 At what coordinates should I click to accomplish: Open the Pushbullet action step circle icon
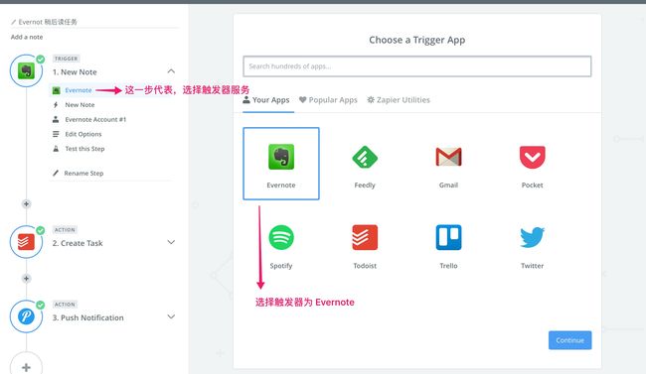26,316
